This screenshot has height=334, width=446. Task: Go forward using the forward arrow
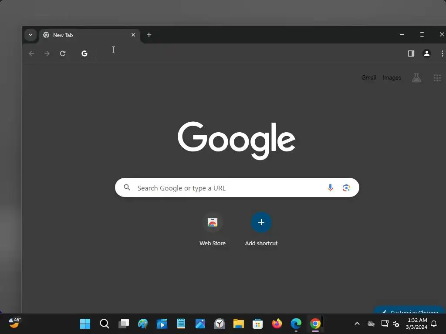point(47,53)
